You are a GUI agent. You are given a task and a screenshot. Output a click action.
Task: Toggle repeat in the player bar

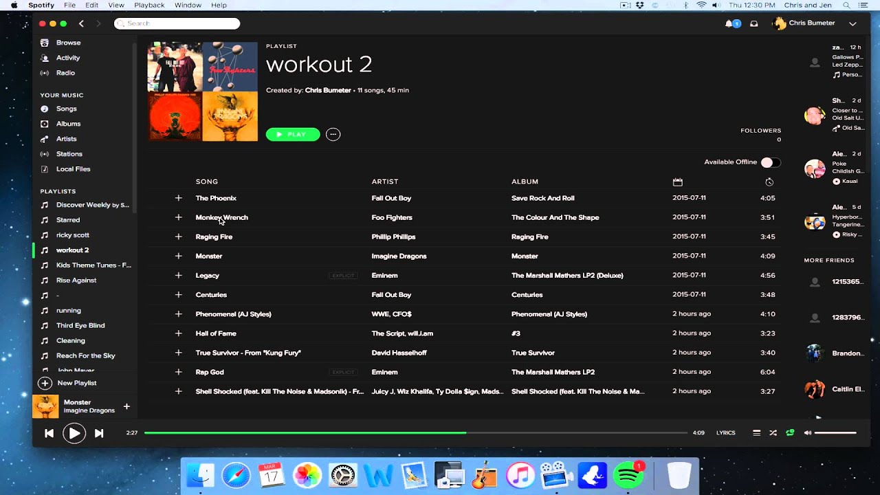(x=790, y=433)
